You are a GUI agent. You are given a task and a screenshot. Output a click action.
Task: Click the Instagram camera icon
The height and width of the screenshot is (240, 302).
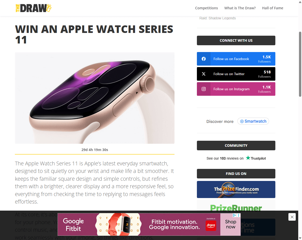pyautogui.click(x=204, y=89)
